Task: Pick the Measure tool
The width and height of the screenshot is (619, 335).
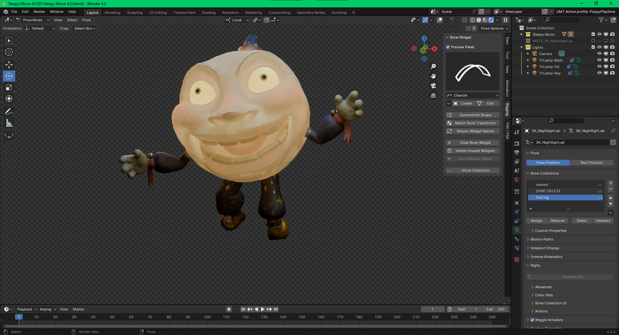Action: (x=9, y=123)
